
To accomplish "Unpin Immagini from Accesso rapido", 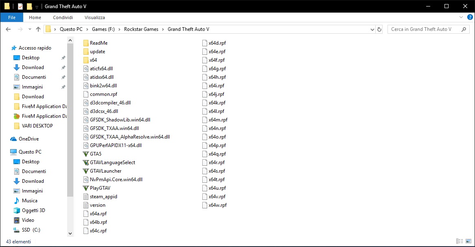I will coord(63,87).
